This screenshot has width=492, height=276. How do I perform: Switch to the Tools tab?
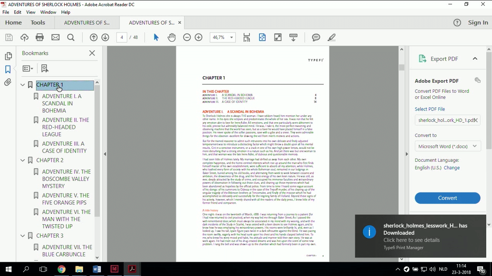(x=38, y=23)
